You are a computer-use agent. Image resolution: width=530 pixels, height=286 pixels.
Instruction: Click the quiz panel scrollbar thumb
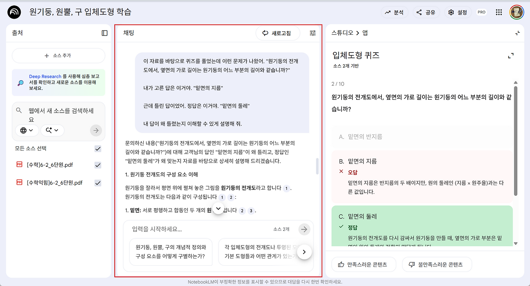[x=516, y=141]
